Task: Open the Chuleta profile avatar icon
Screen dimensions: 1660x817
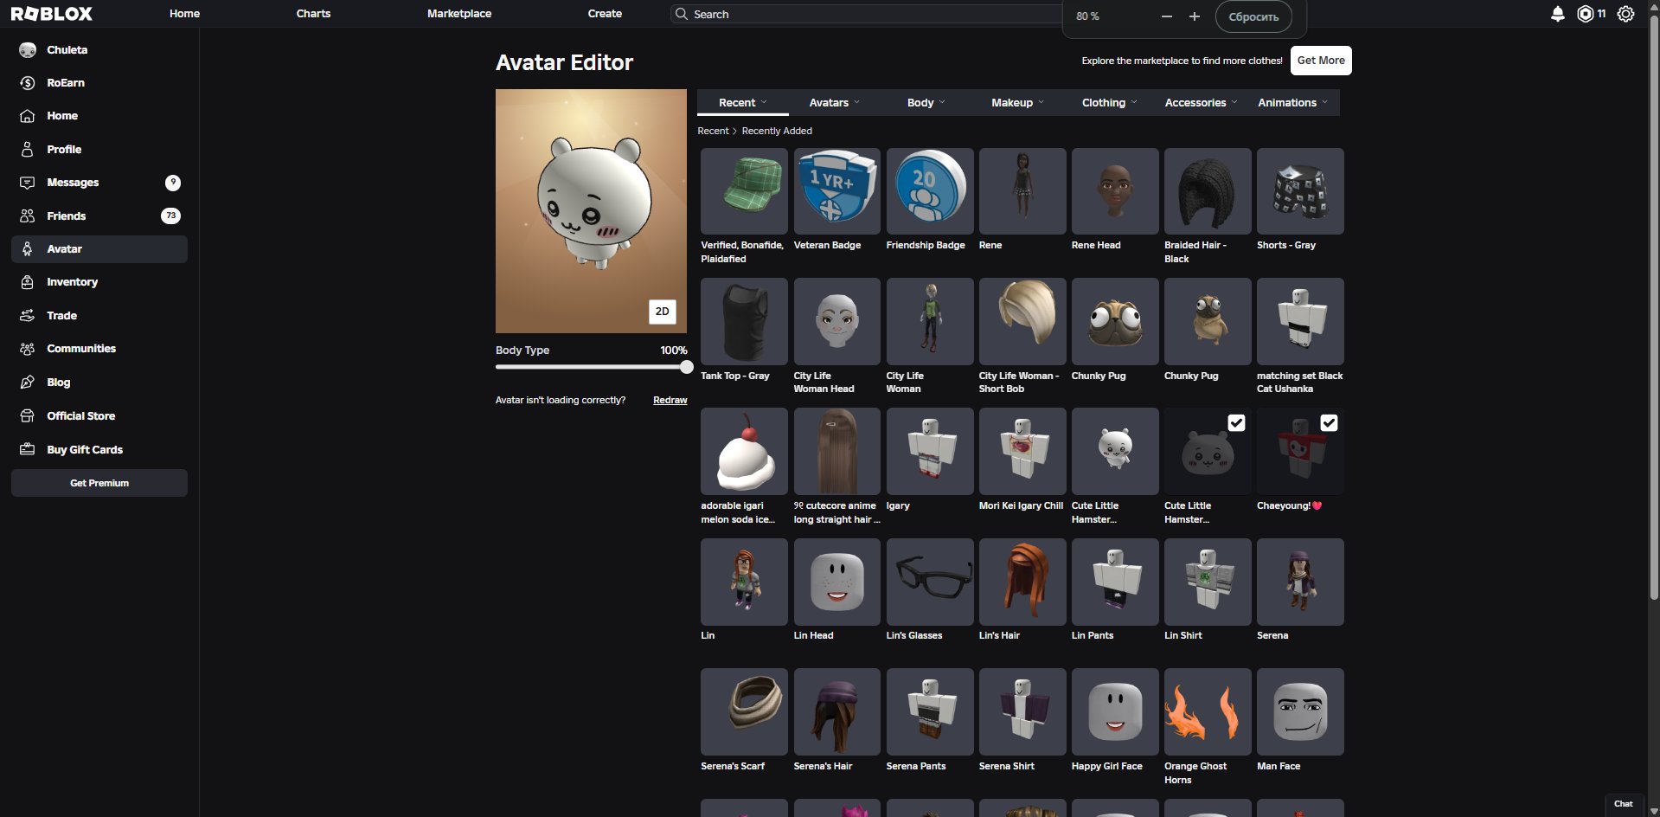Action: (28, 50)
